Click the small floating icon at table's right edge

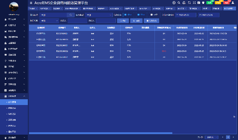pos(234,117)
